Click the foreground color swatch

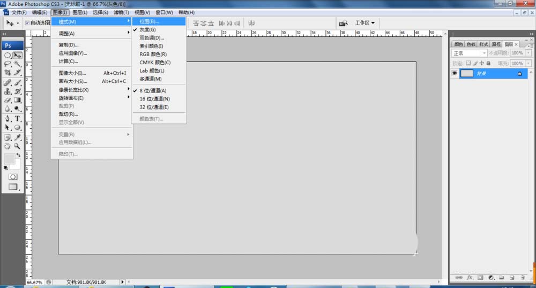pyautogui.click(x=10, y=159)
